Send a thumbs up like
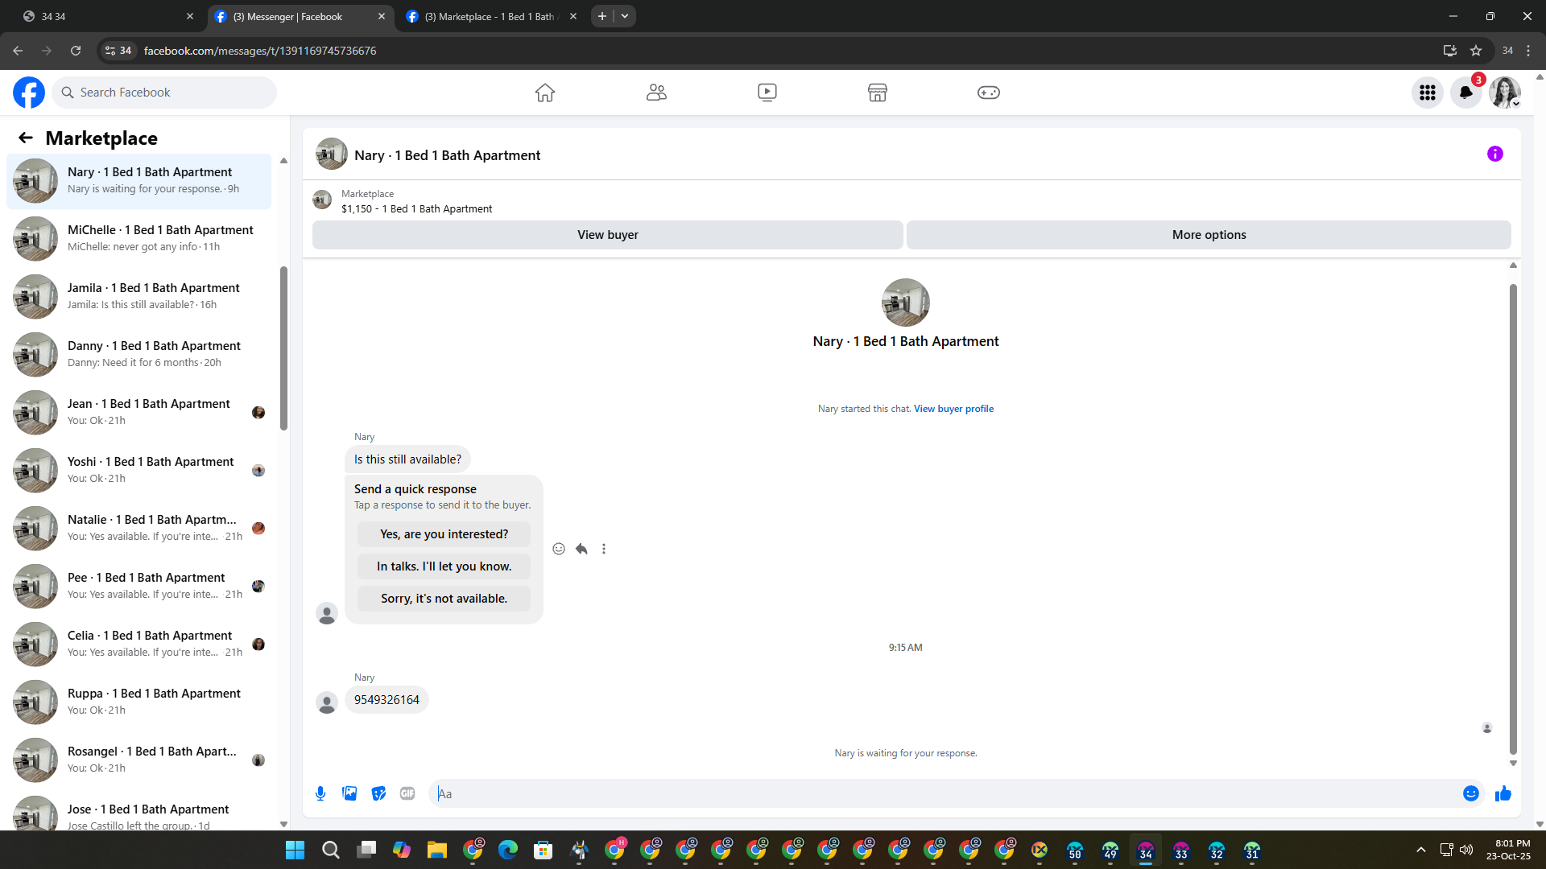Screen dimensions: 1546x869 click(1503, 793)
